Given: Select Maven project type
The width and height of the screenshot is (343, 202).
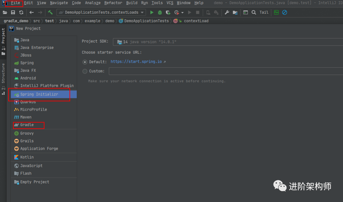Looking at the screenshot, I should pos(44,117).
